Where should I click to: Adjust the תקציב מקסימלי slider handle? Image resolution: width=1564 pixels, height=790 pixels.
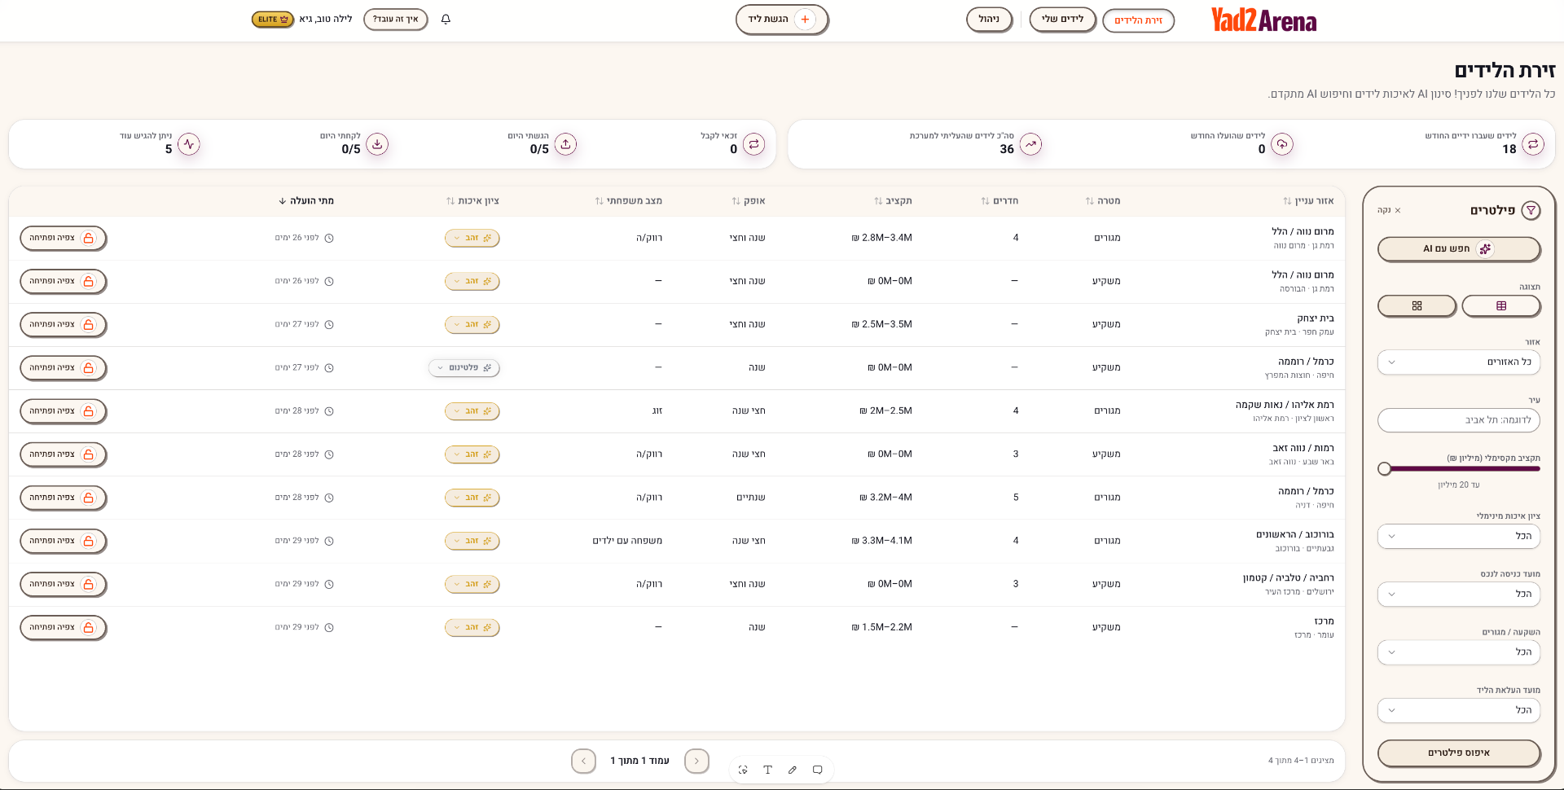point(1384,469)
